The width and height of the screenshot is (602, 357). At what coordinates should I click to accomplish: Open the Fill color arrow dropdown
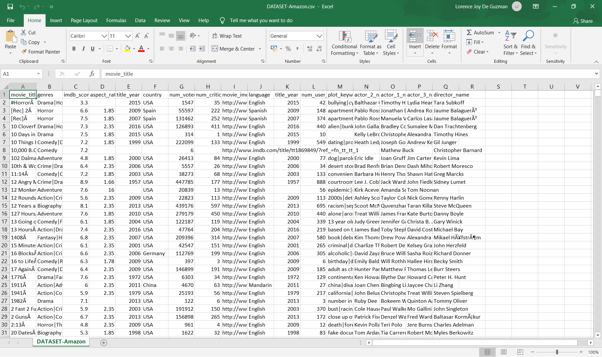tap(134, 49)
